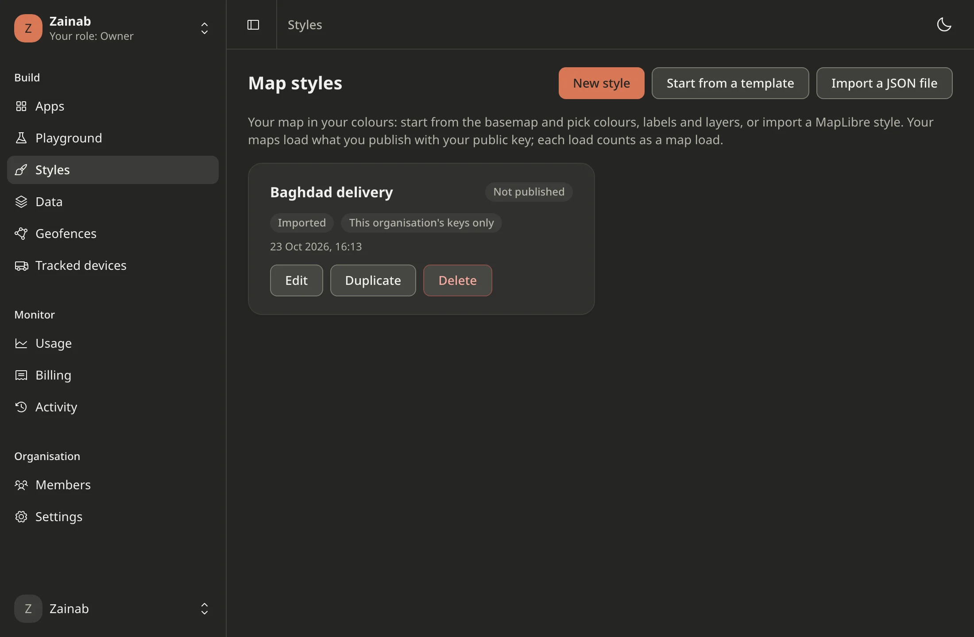Click the Data layers icon
974x637 pixels.
click(21, 202)
